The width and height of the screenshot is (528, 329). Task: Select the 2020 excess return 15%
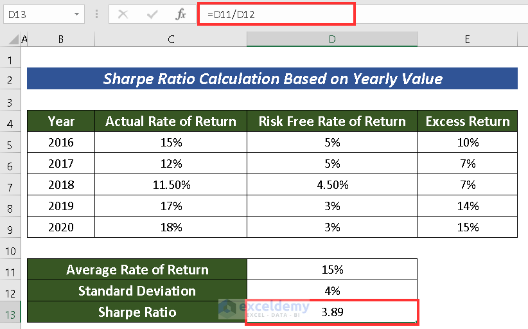468,227
